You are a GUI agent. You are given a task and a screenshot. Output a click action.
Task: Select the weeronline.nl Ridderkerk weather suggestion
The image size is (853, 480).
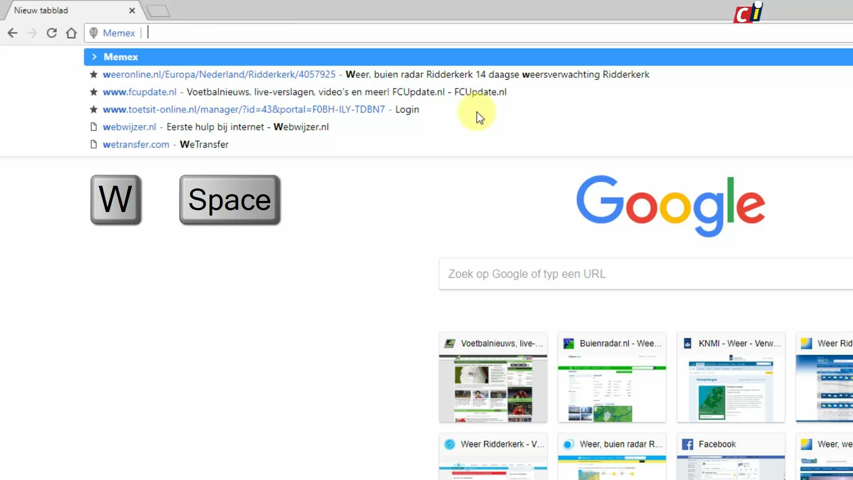pos(311,74)
